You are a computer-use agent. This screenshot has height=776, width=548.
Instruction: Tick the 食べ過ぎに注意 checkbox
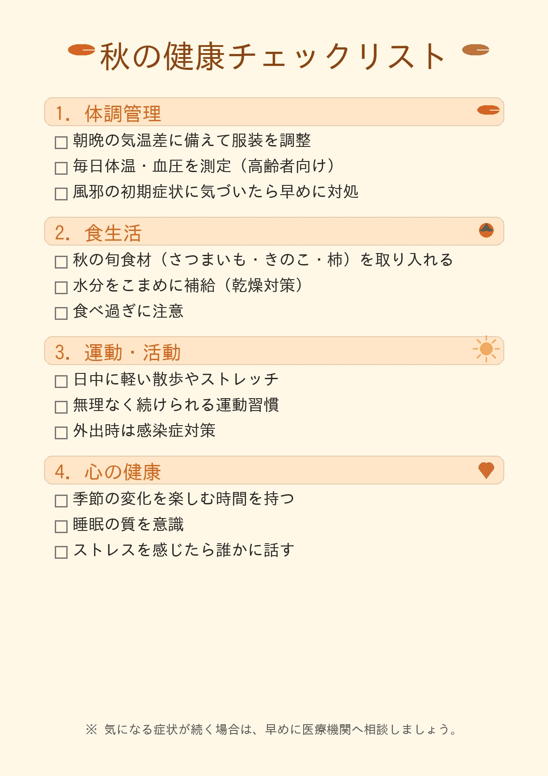pos(61,313)
